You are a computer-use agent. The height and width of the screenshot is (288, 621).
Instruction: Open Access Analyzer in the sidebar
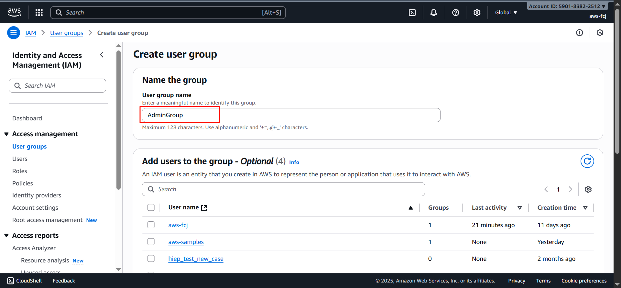[x=34, y=248]
